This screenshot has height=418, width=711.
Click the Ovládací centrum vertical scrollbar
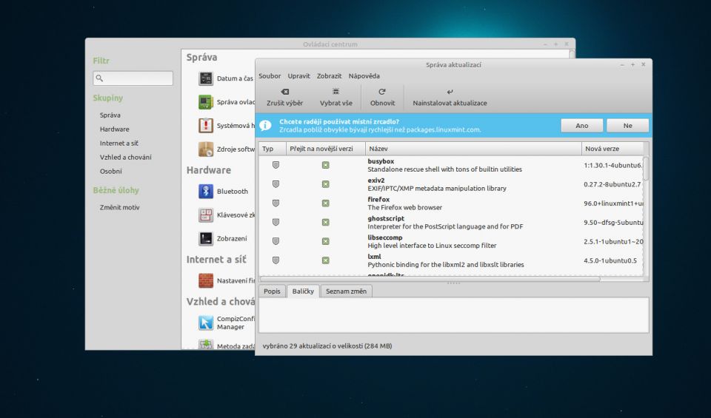point(573,54)
